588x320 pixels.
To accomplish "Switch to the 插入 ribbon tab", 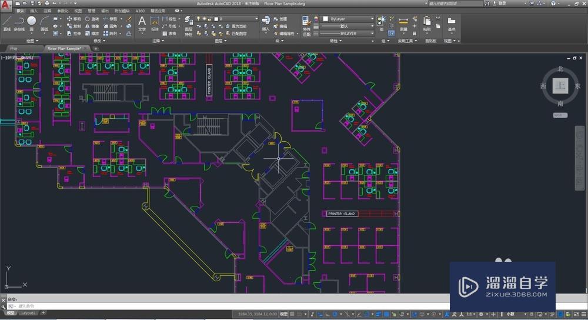I will 34,11.
